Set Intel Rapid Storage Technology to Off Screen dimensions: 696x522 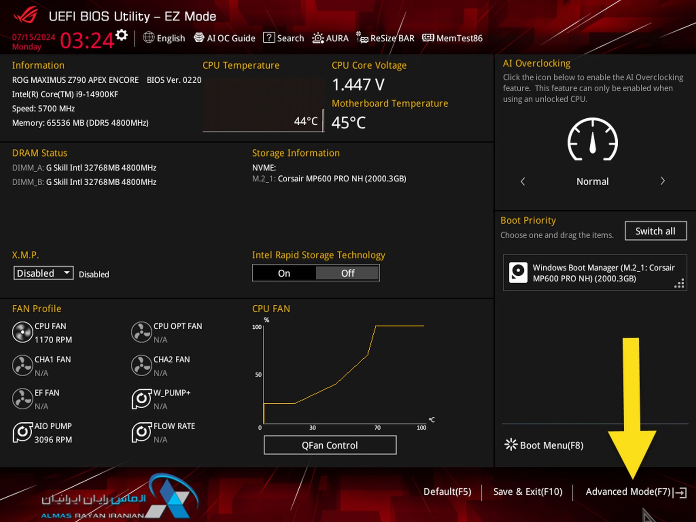[348, 273]
